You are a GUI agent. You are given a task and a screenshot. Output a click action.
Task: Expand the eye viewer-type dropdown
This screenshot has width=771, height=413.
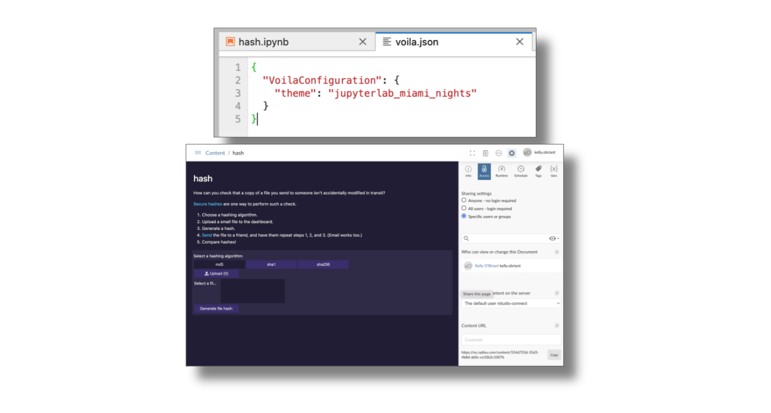[x=554, y=239]
